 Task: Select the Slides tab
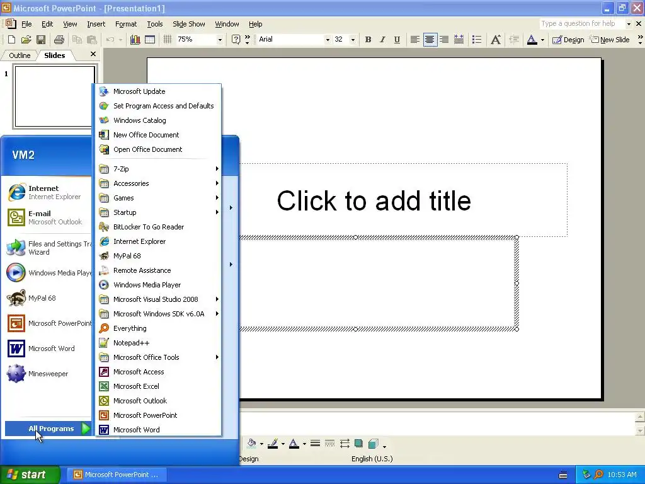point(55,55)
